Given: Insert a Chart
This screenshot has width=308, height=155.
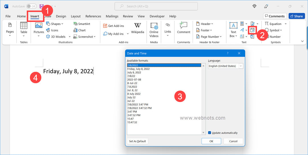Looking at the screenshot, I should (79, 30).
